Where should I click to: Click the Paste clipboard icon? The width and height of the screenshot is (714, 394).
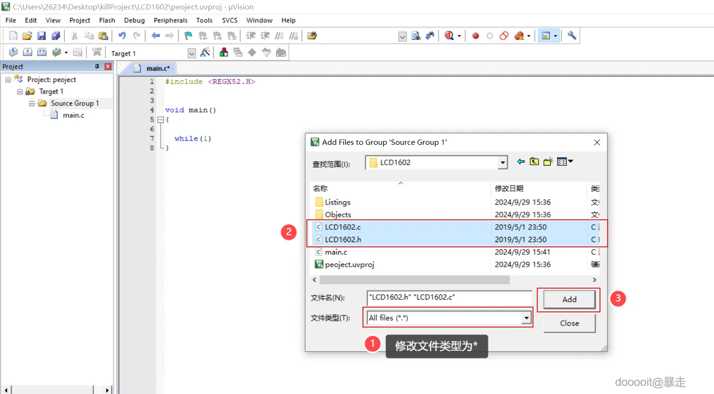pyautogui.click(x=103, y=36)
